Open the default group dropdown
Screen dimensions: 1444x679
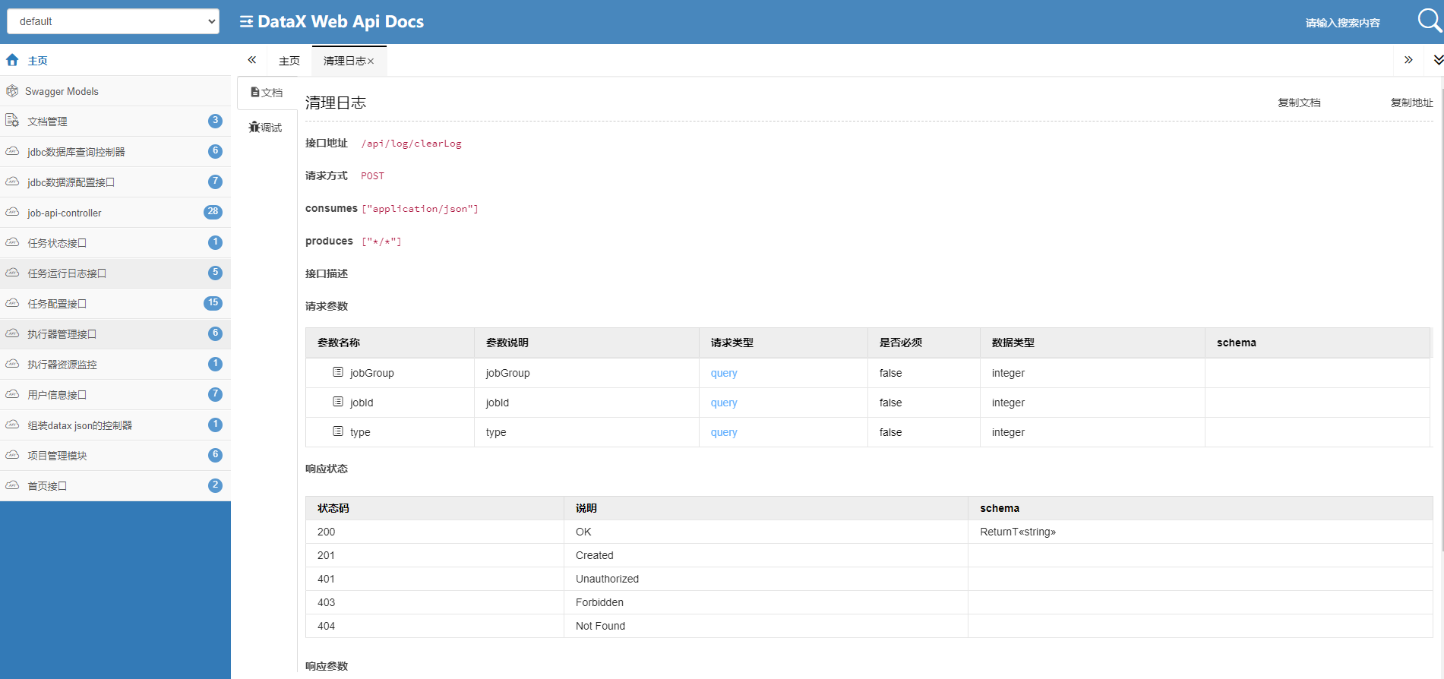click(x=113, y=21)
